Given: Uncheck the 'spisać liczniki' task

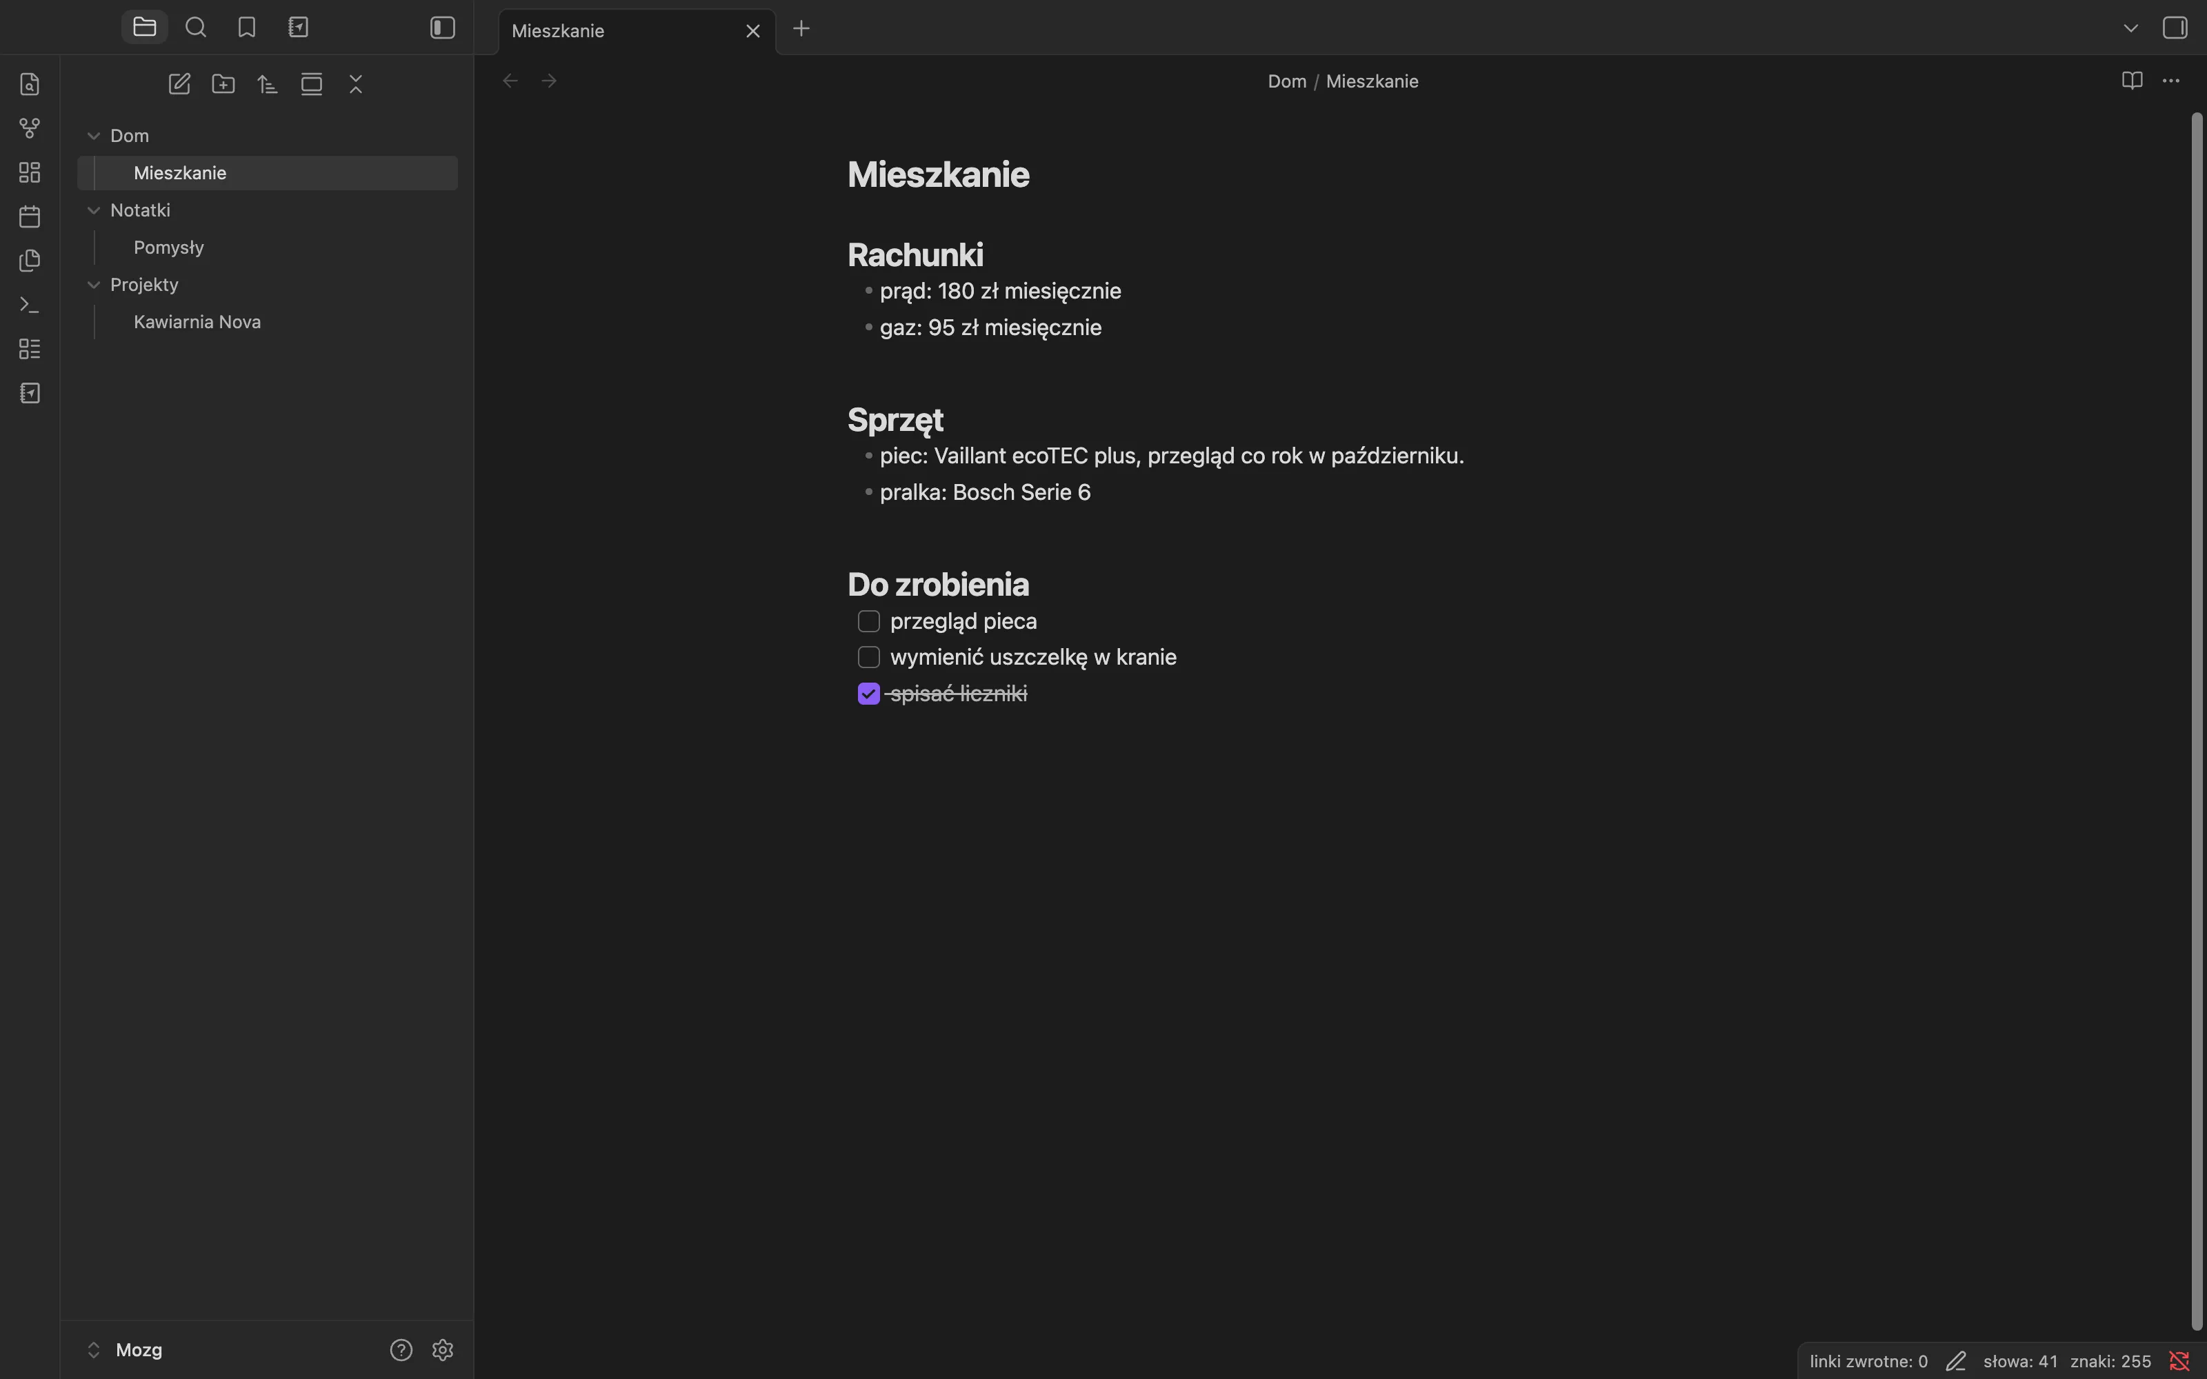Looking at the screenshot, I should click(868, 694).
